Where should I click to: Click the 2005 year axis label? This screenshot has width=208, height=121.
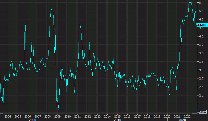point(18,116)
